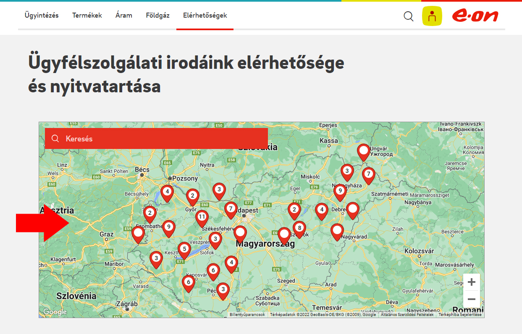
Task: Open the site search magnifier icon
Action: 408,16
